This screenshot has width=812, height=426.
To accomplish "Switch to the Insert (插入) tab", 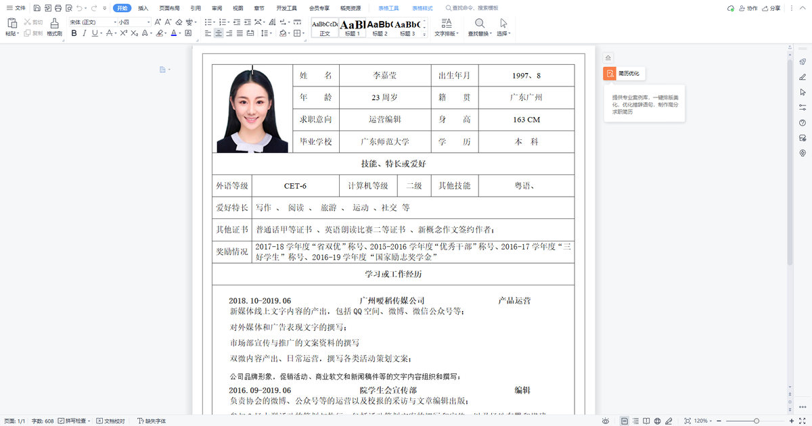I will [x=143, y=8].
